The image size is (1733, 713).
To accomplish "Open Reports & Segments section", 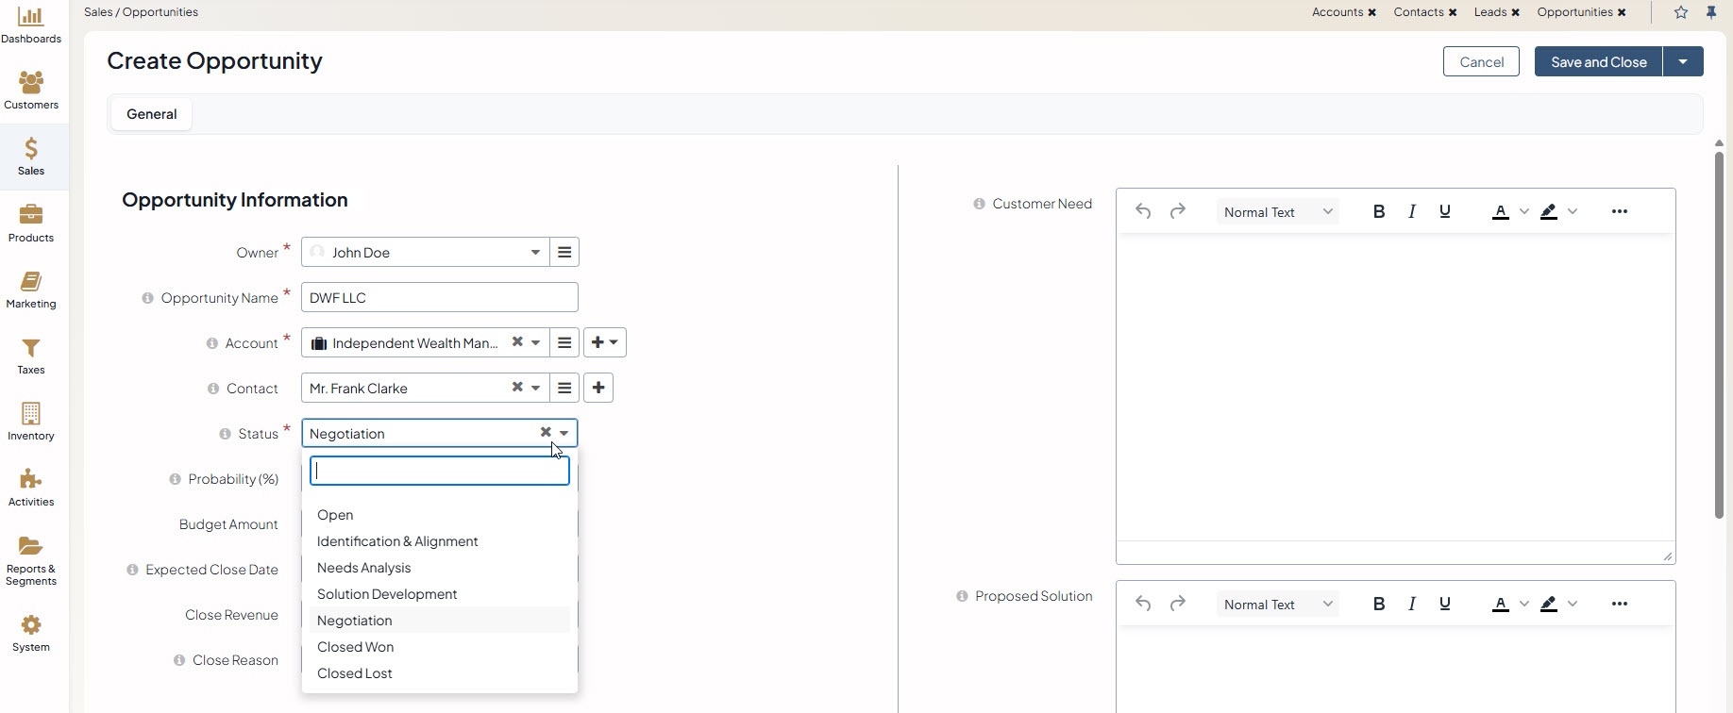I will (31, 560).
